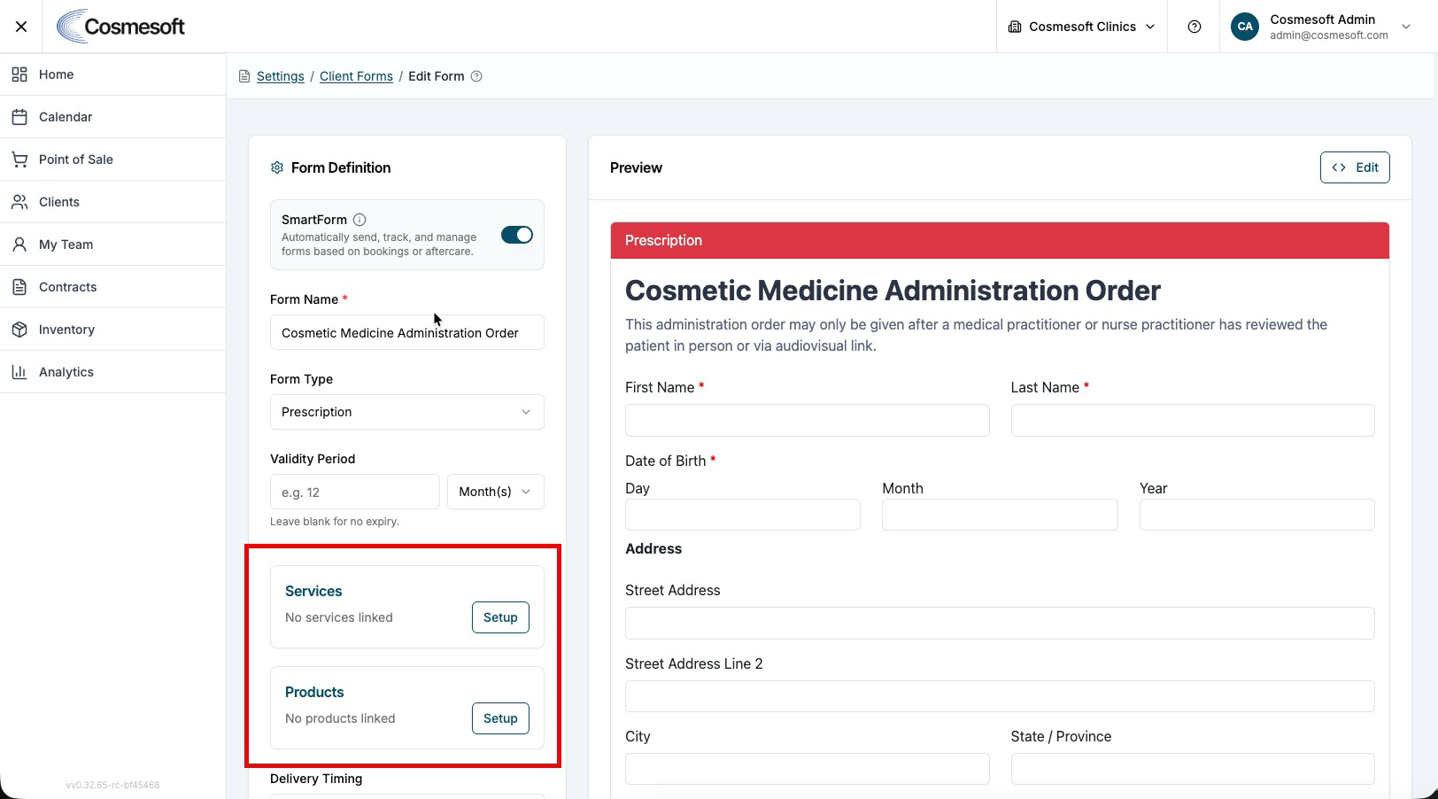Go to Point of Sale

113,159
